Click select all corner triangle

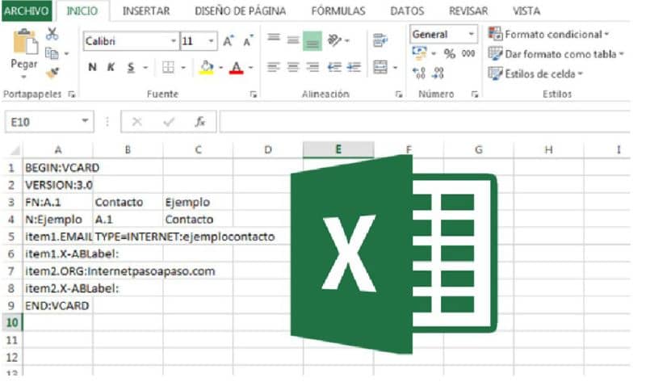(x=15, y=150)
